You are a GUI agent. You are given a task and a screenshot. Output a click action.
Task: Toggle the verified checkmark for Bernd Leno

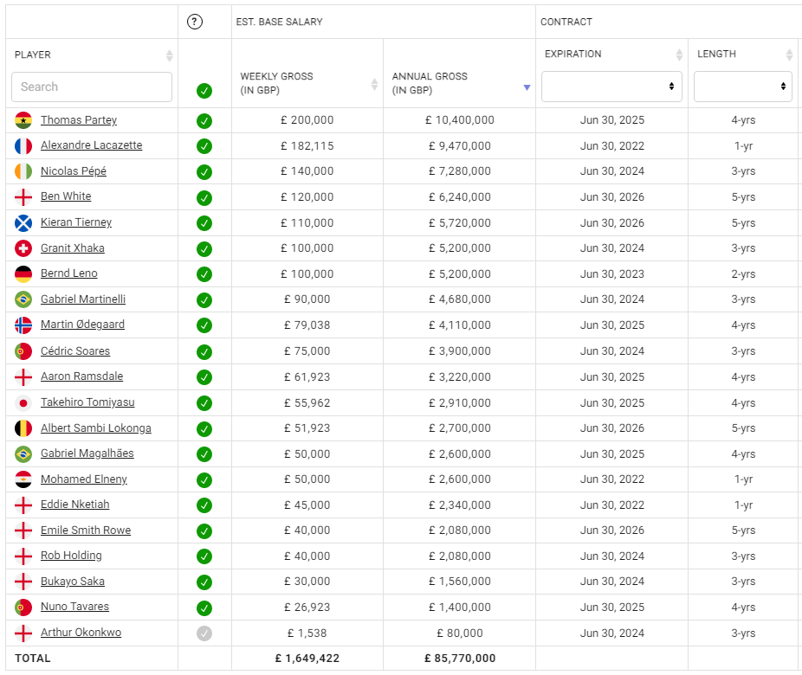click(x=204, y=273)
